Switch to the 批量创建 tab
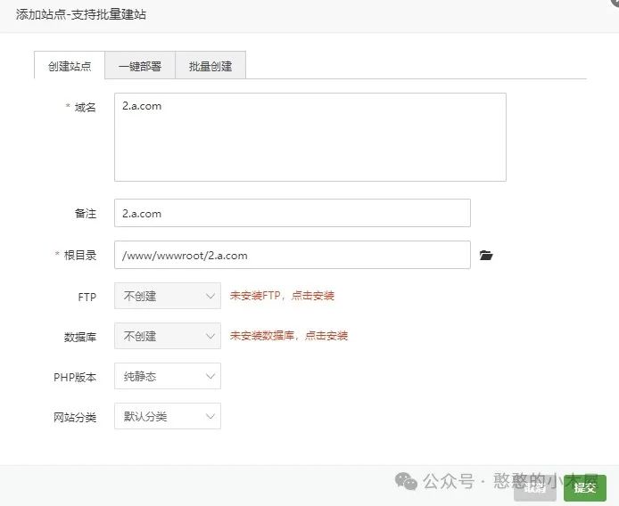The image size is (619, 506). click(x=210, y=66)
